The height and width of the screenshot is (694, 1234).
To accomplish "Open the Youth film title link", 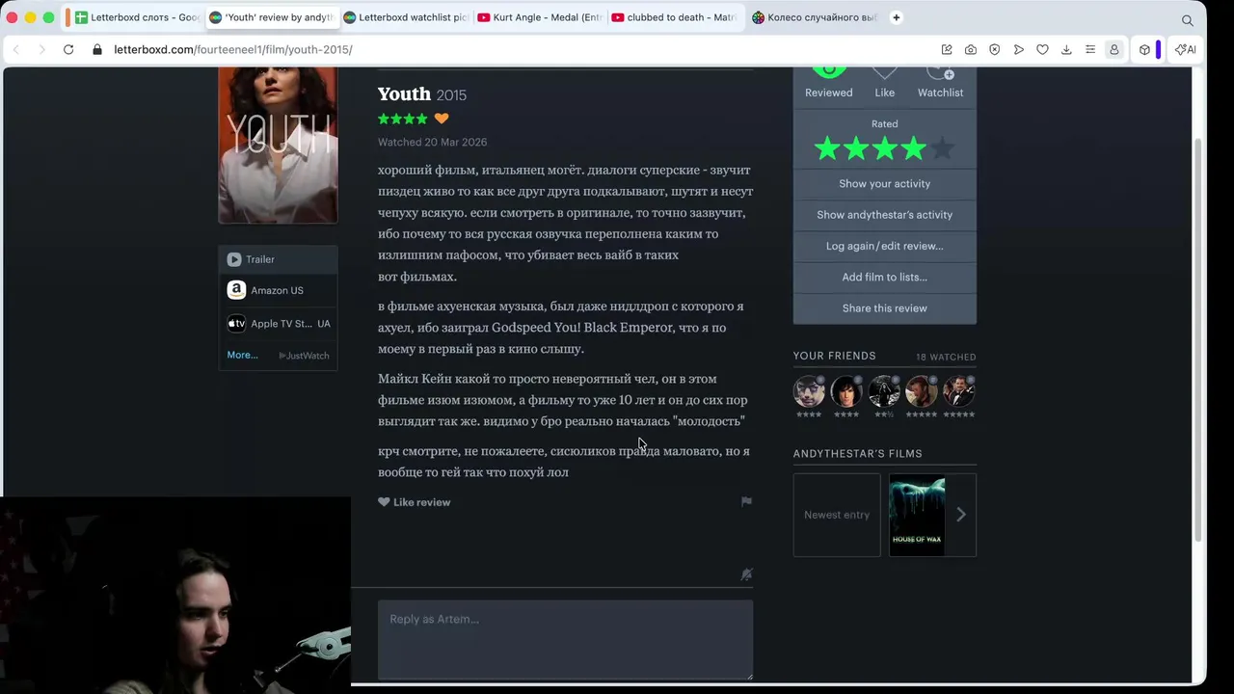I will tap(404, 93).
